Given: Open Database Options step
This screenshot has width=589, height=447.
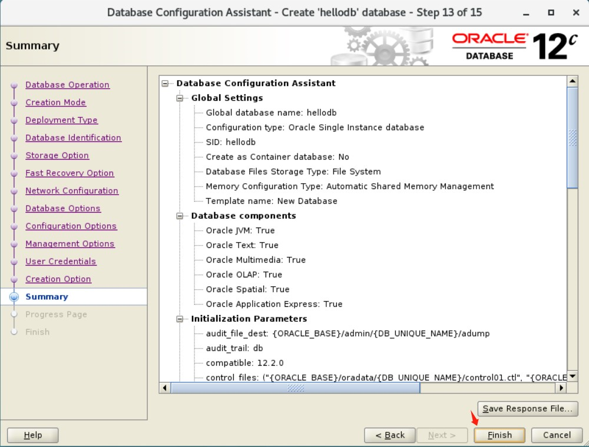Looking at the screenshot, I should point(63,208).
